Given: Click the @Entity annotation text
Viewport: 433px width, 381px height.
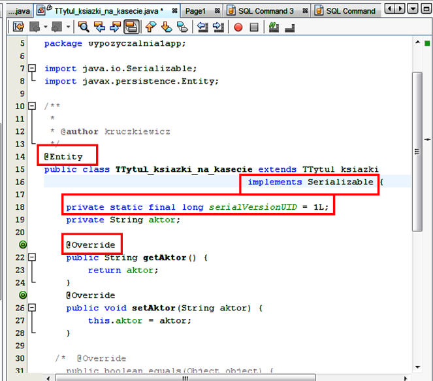Looking at the screenshot, I should tap(63, 157).
